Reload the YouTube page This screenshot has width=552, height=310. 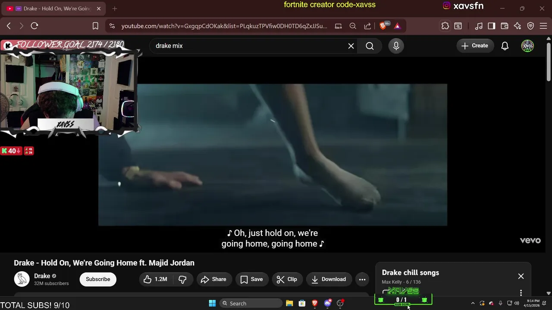(x=34, y=26)
